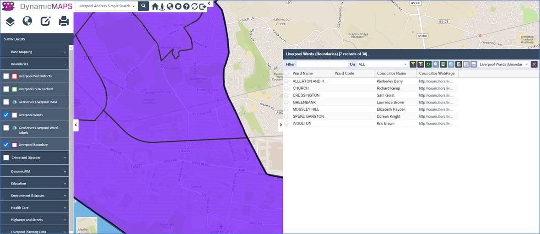The width and height of the screenshot is (540, 234).
Task: Click the magnifier search button
Action: pyautogui.click(x=144, y=6)
